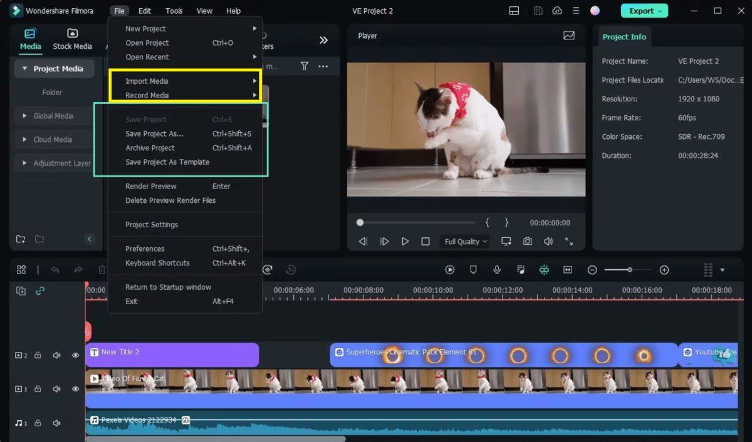Zoom timeline to fit with the fit icon
This screenshot has height=442, width=752.
point(568,269)
